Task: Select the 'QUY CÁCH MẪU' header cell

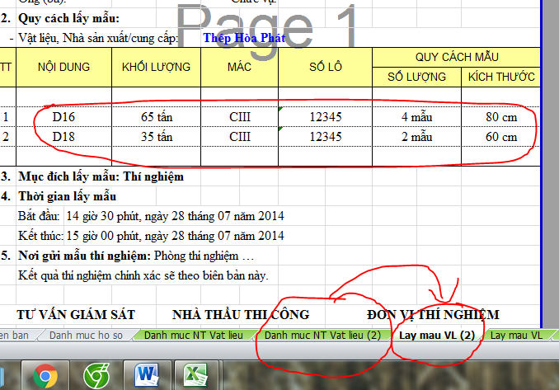Action: [456, 57]
